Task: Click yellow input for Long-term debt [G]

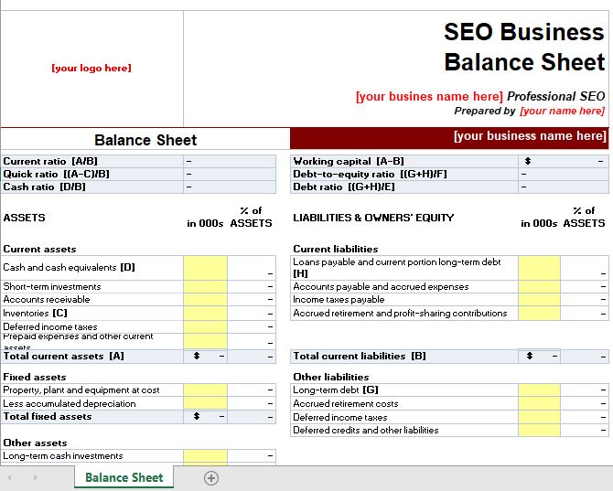Action: (x=539, y=390)
